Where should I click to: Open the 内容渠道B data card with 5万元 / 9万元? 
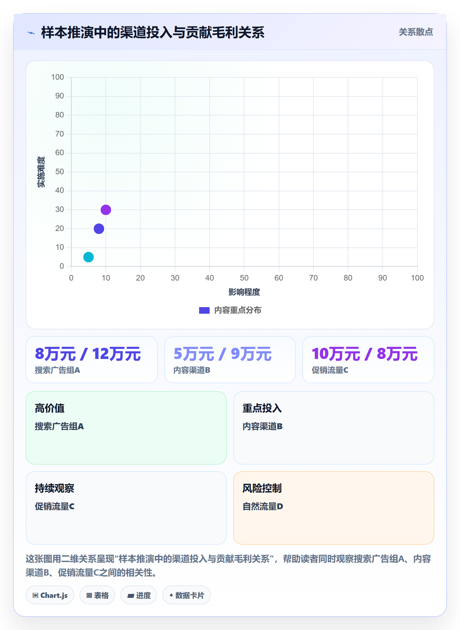pos(230,360)
